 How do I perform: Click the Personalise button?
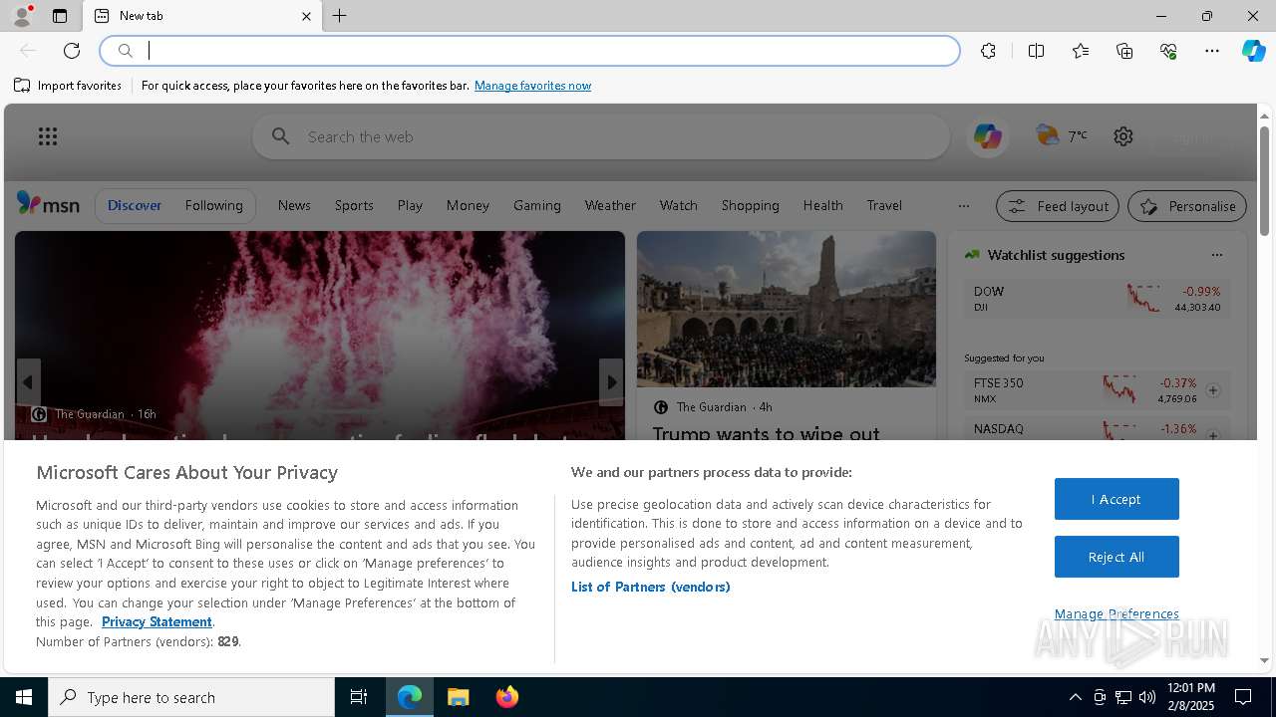[1187, 206]
